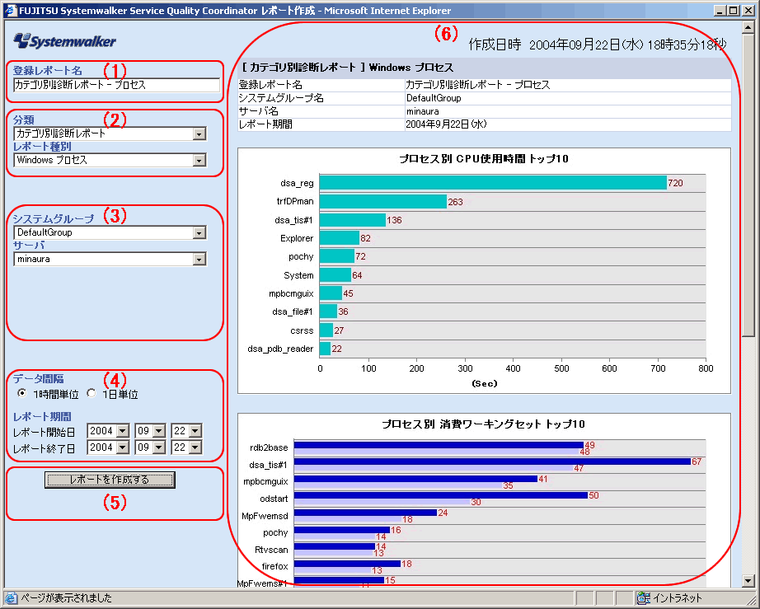Click the ページが表示されました status bar message
Viewport: 760px width, 609px height.
tap(67, 598)
